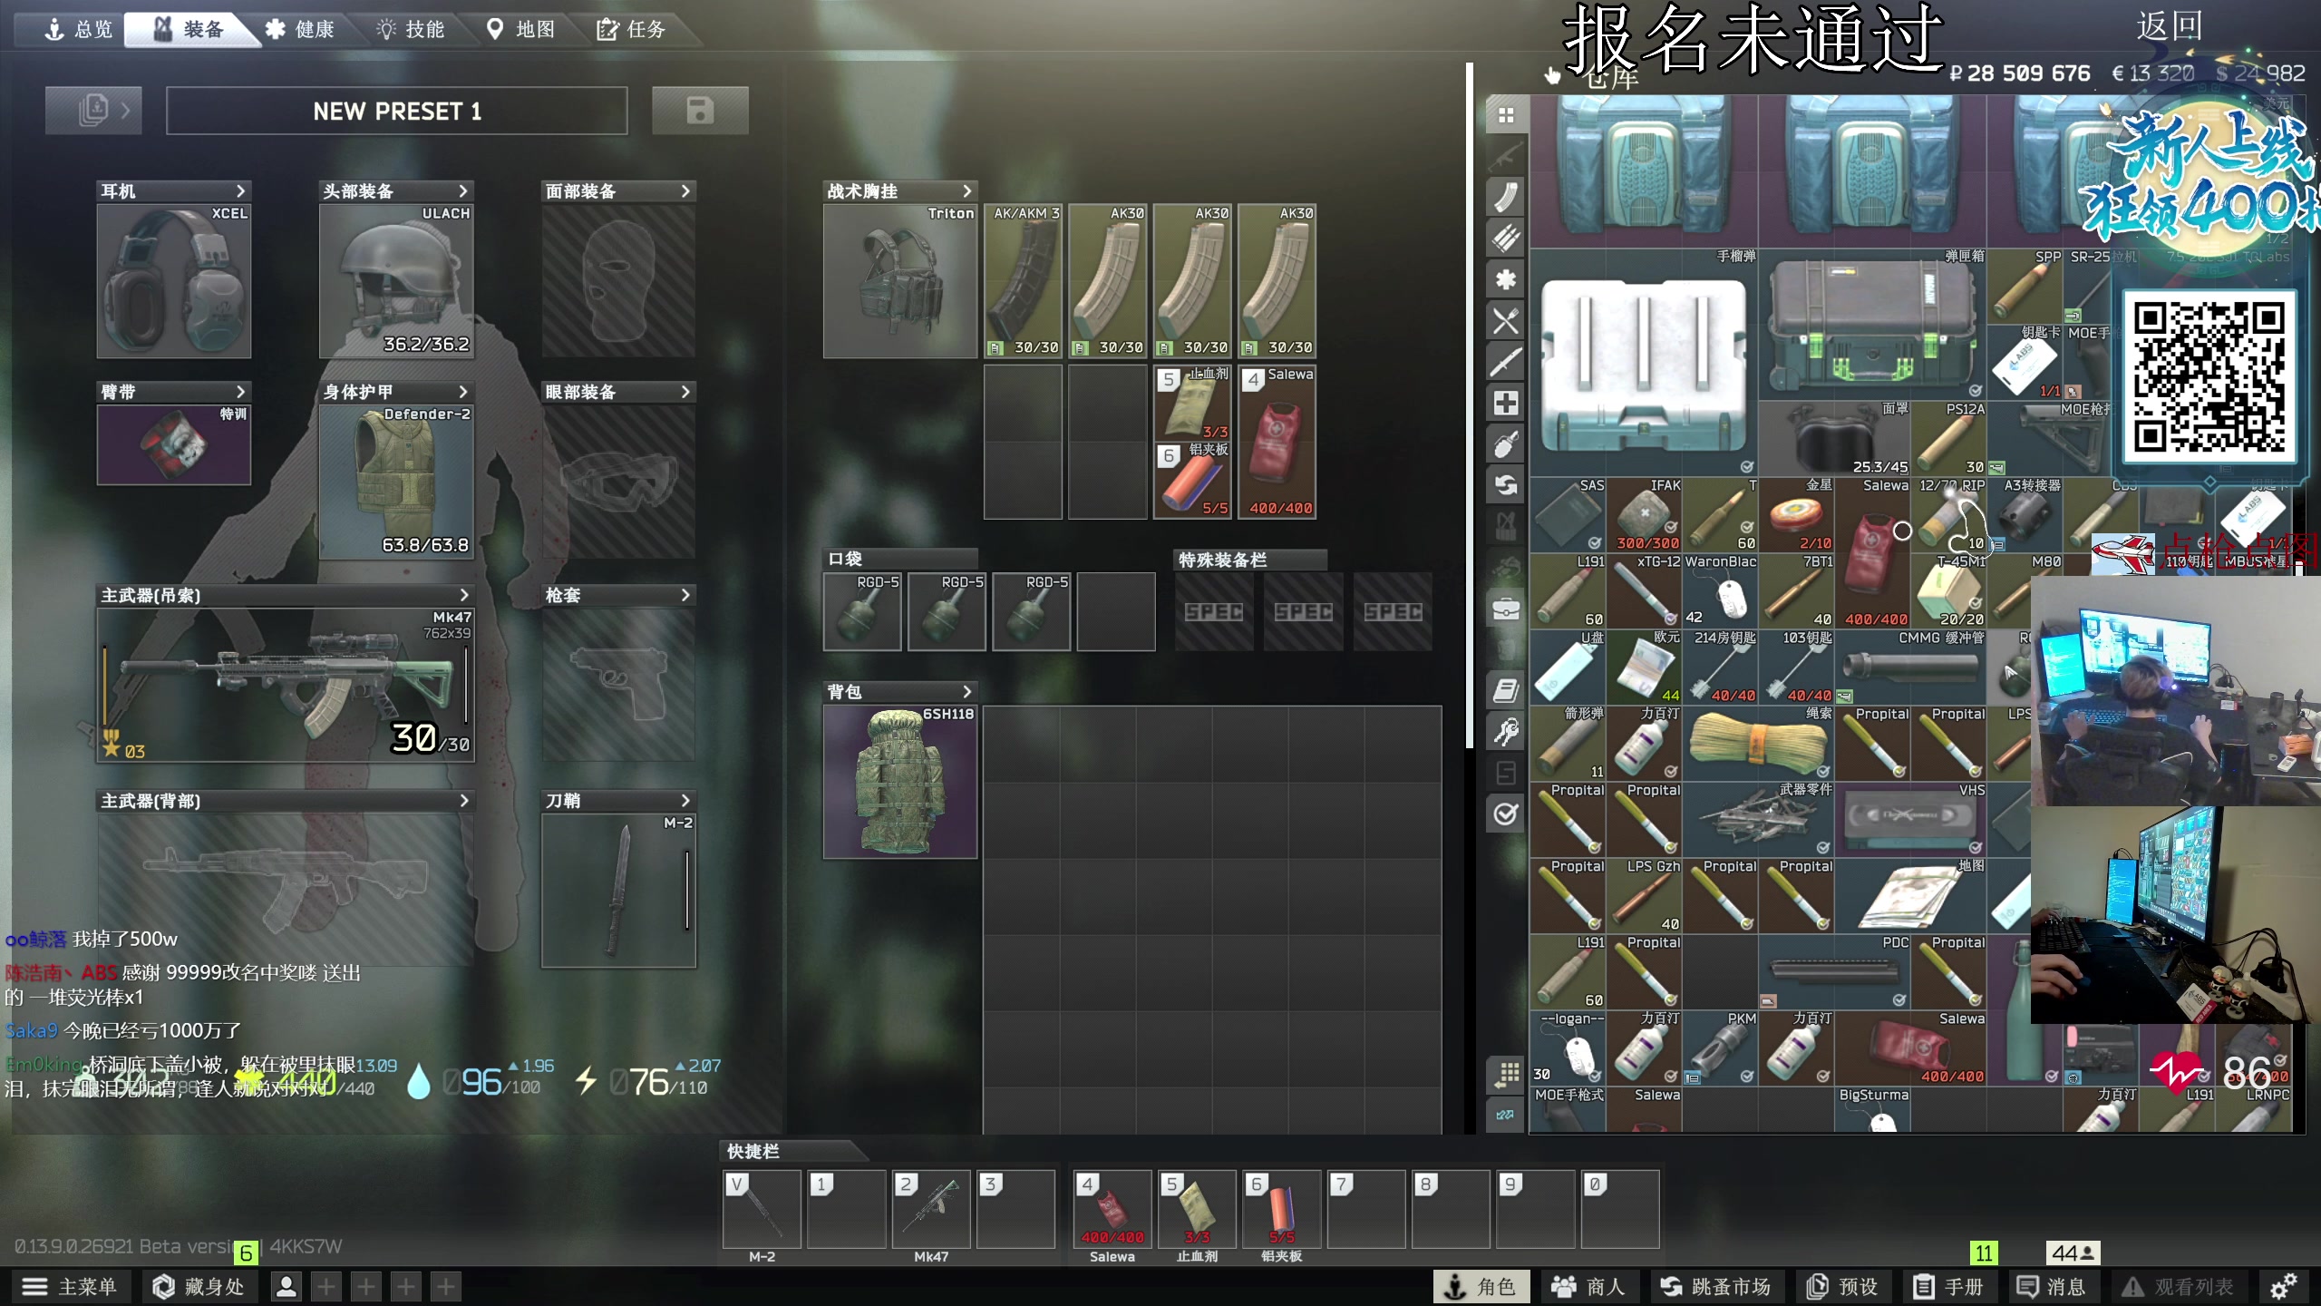2321x1306 pixels.
Task: Expand the 眼部装备 eyewear slot arrow
Action: click(685, 392)
